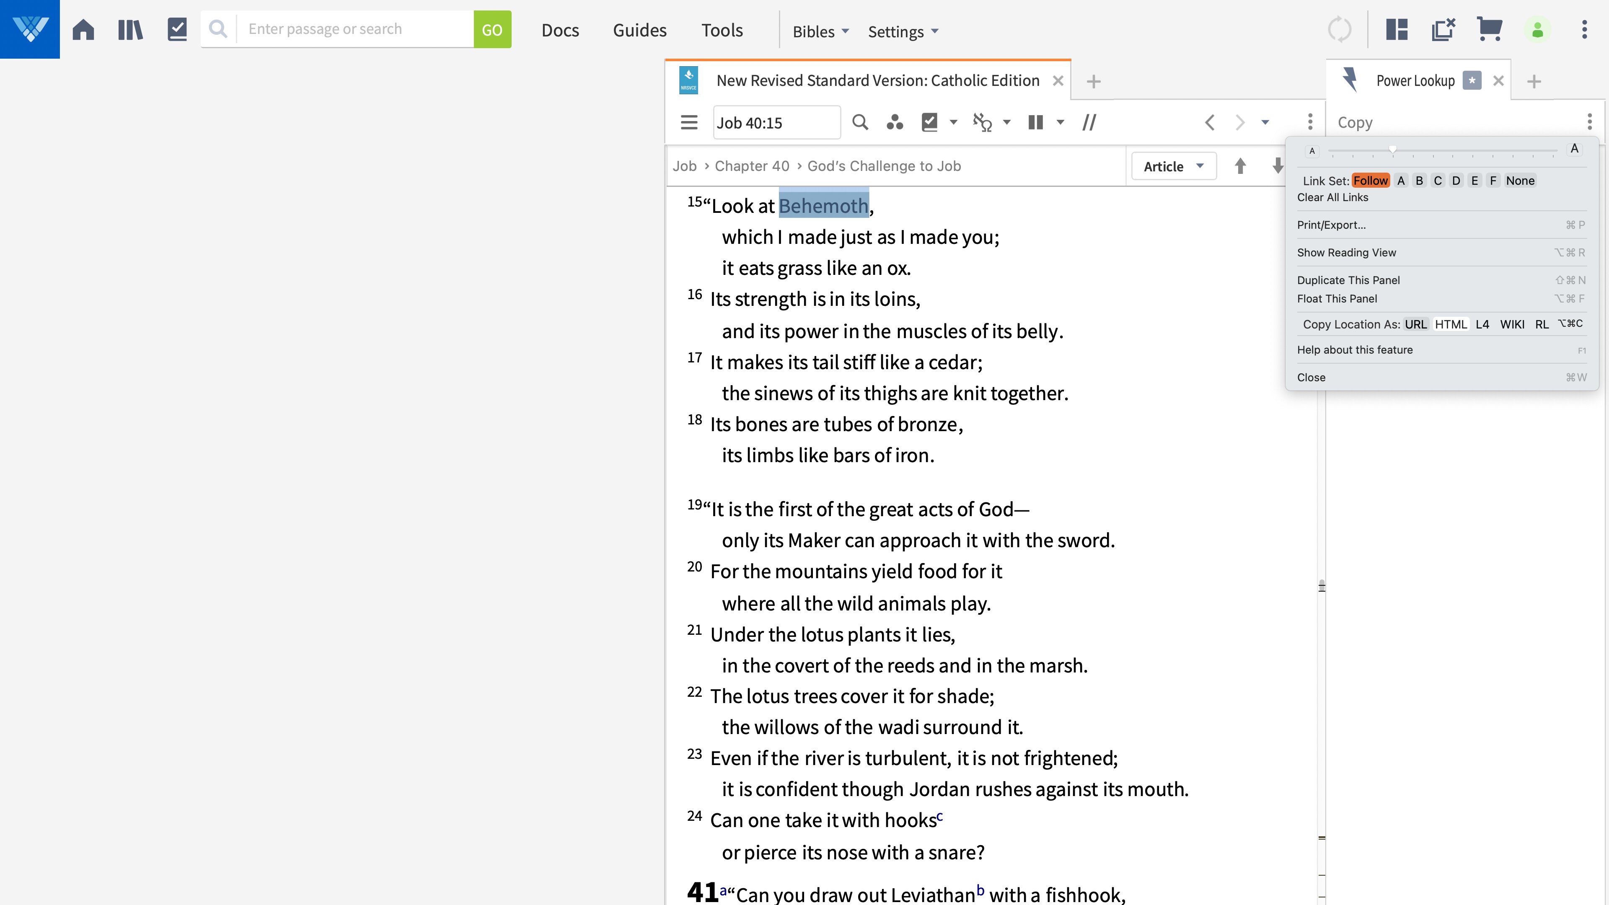Expand the reading plan dropdown arrow

click(953, 122)
